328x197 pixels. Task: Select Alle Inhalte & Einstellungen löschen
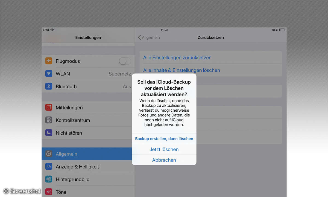pos(210,70)
